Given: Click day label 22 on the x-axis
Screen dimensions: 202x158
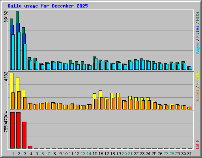Looking at the screenshot, I should click(x=136, y=154).
